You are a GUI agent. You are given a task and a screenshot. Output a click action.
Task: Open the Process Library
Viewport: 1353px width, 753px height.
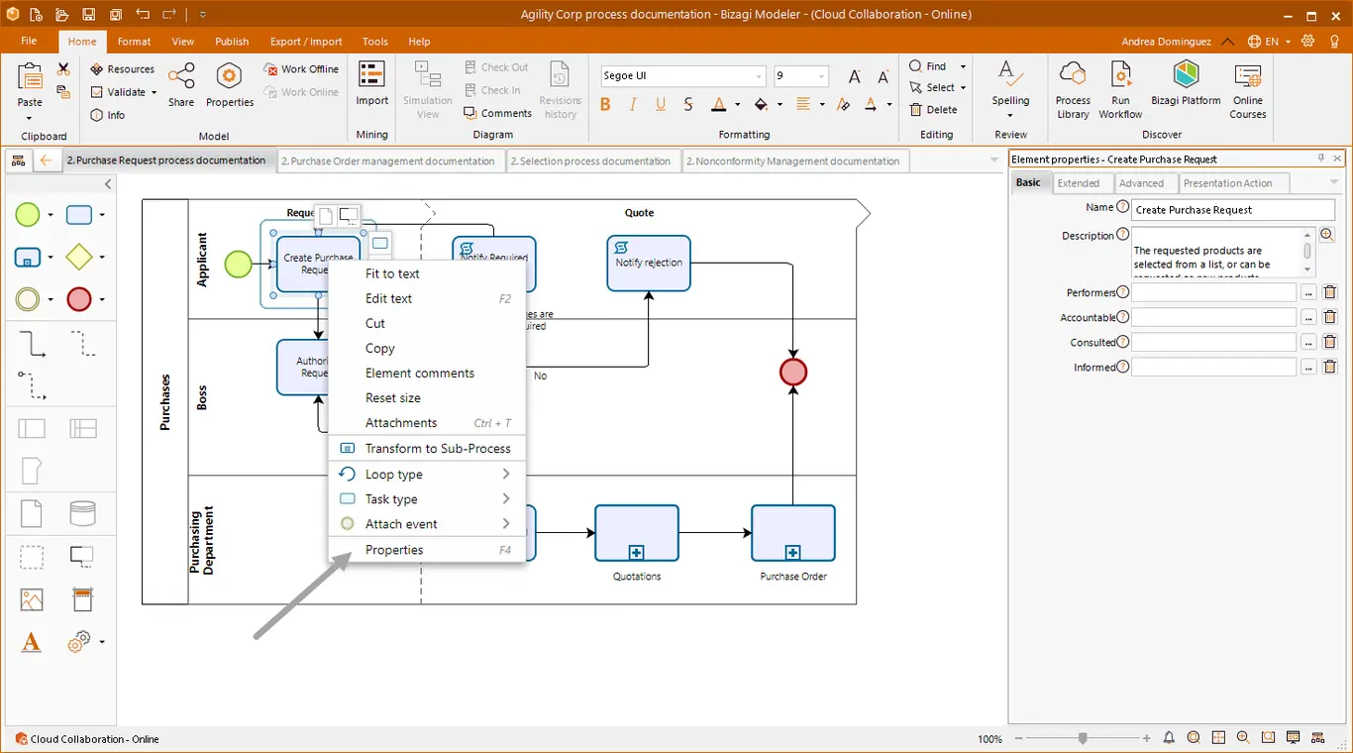pos(1073,90)
